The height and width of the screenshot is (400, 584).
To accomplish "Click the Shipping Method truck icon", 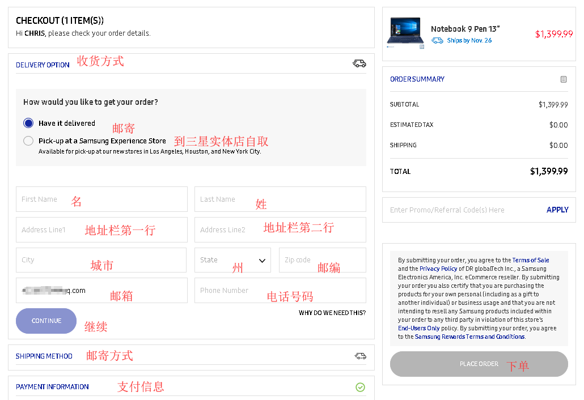I will pos(360,356).
